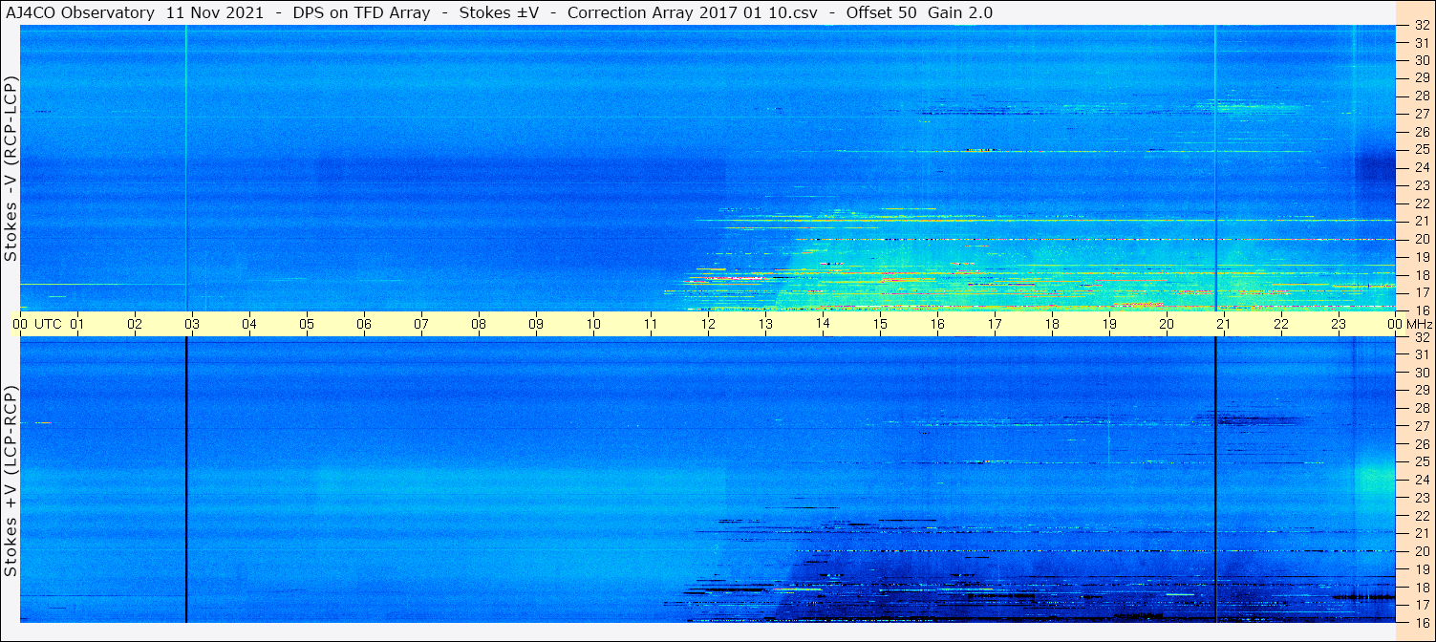Select the 06 hour label on the time axis

[364, 324]
